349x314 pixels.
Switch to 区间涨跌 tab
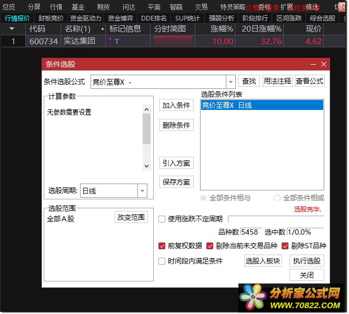[x=289, y=18]
